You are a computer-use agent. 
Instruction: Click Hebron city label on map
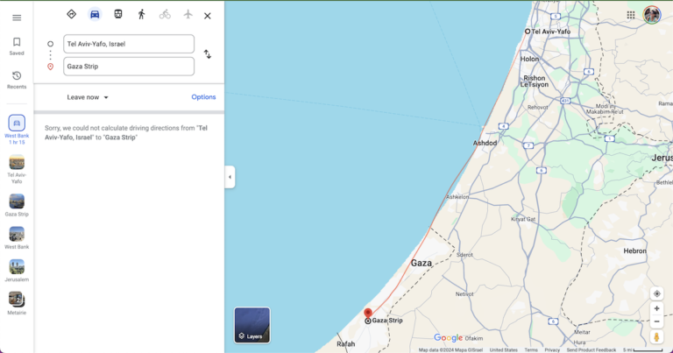pyautogui.click(x=634, y=251)
